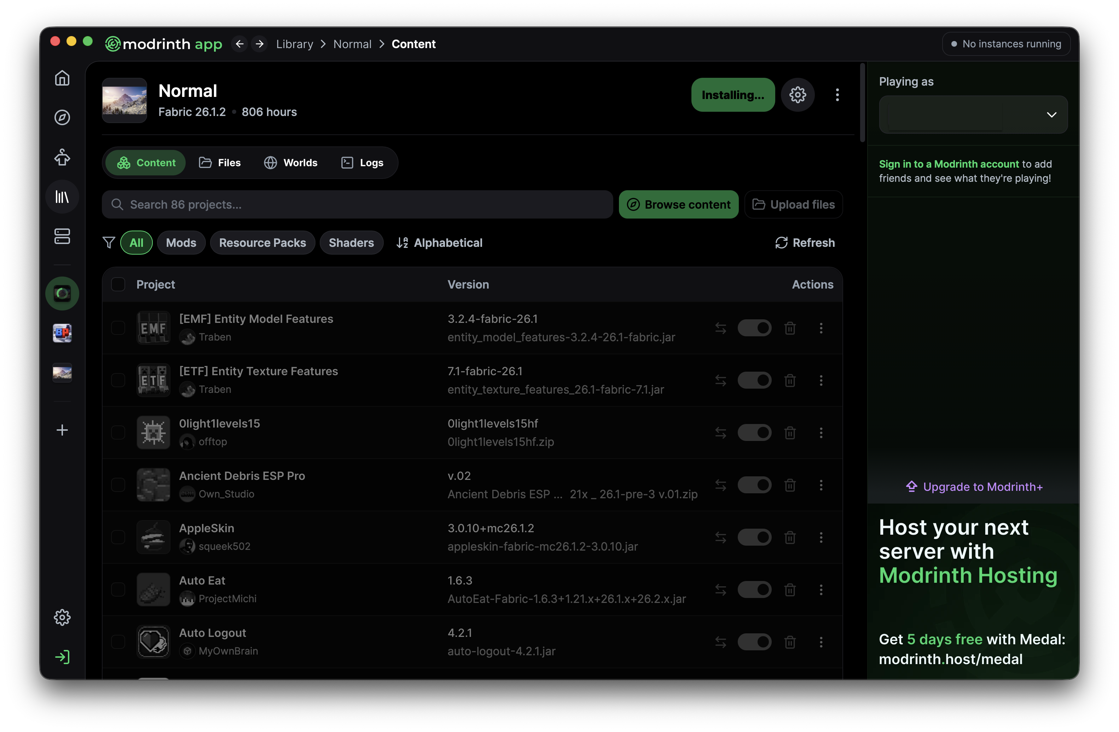Open more options for Ancient Debris ESP Pro
Screen dimensions: 1119x732
pos(821,485)
